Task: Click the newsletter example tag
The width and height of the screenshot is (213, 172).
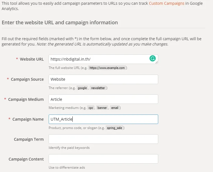Action: (x=98, y=88)
